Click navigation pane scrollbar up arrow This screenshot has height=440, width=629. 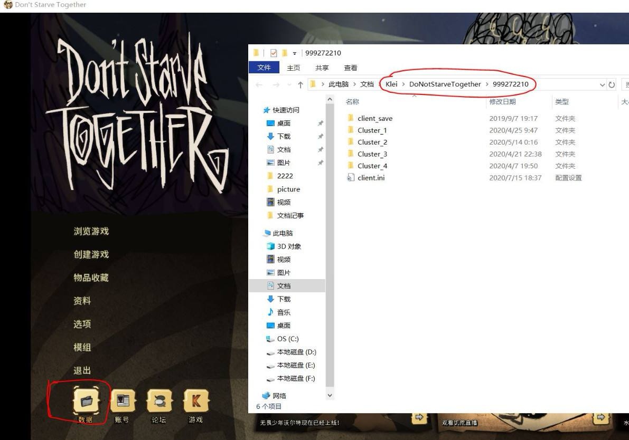click(x=330, y=99)
